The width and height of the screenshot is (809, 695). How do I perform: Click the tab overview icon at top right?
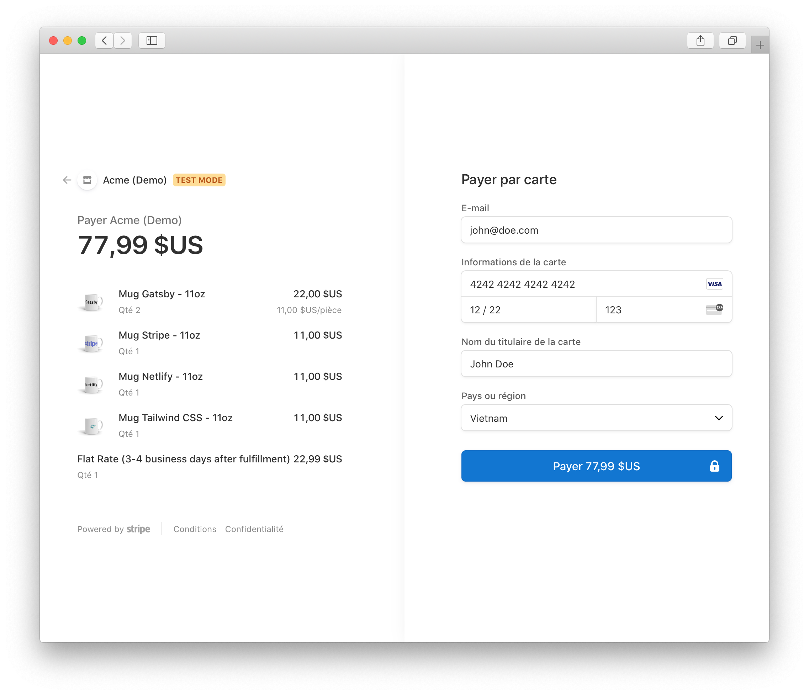[x=732, y=40]
